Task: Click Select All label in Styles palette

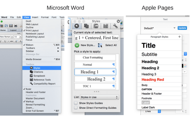Action: 111,45
